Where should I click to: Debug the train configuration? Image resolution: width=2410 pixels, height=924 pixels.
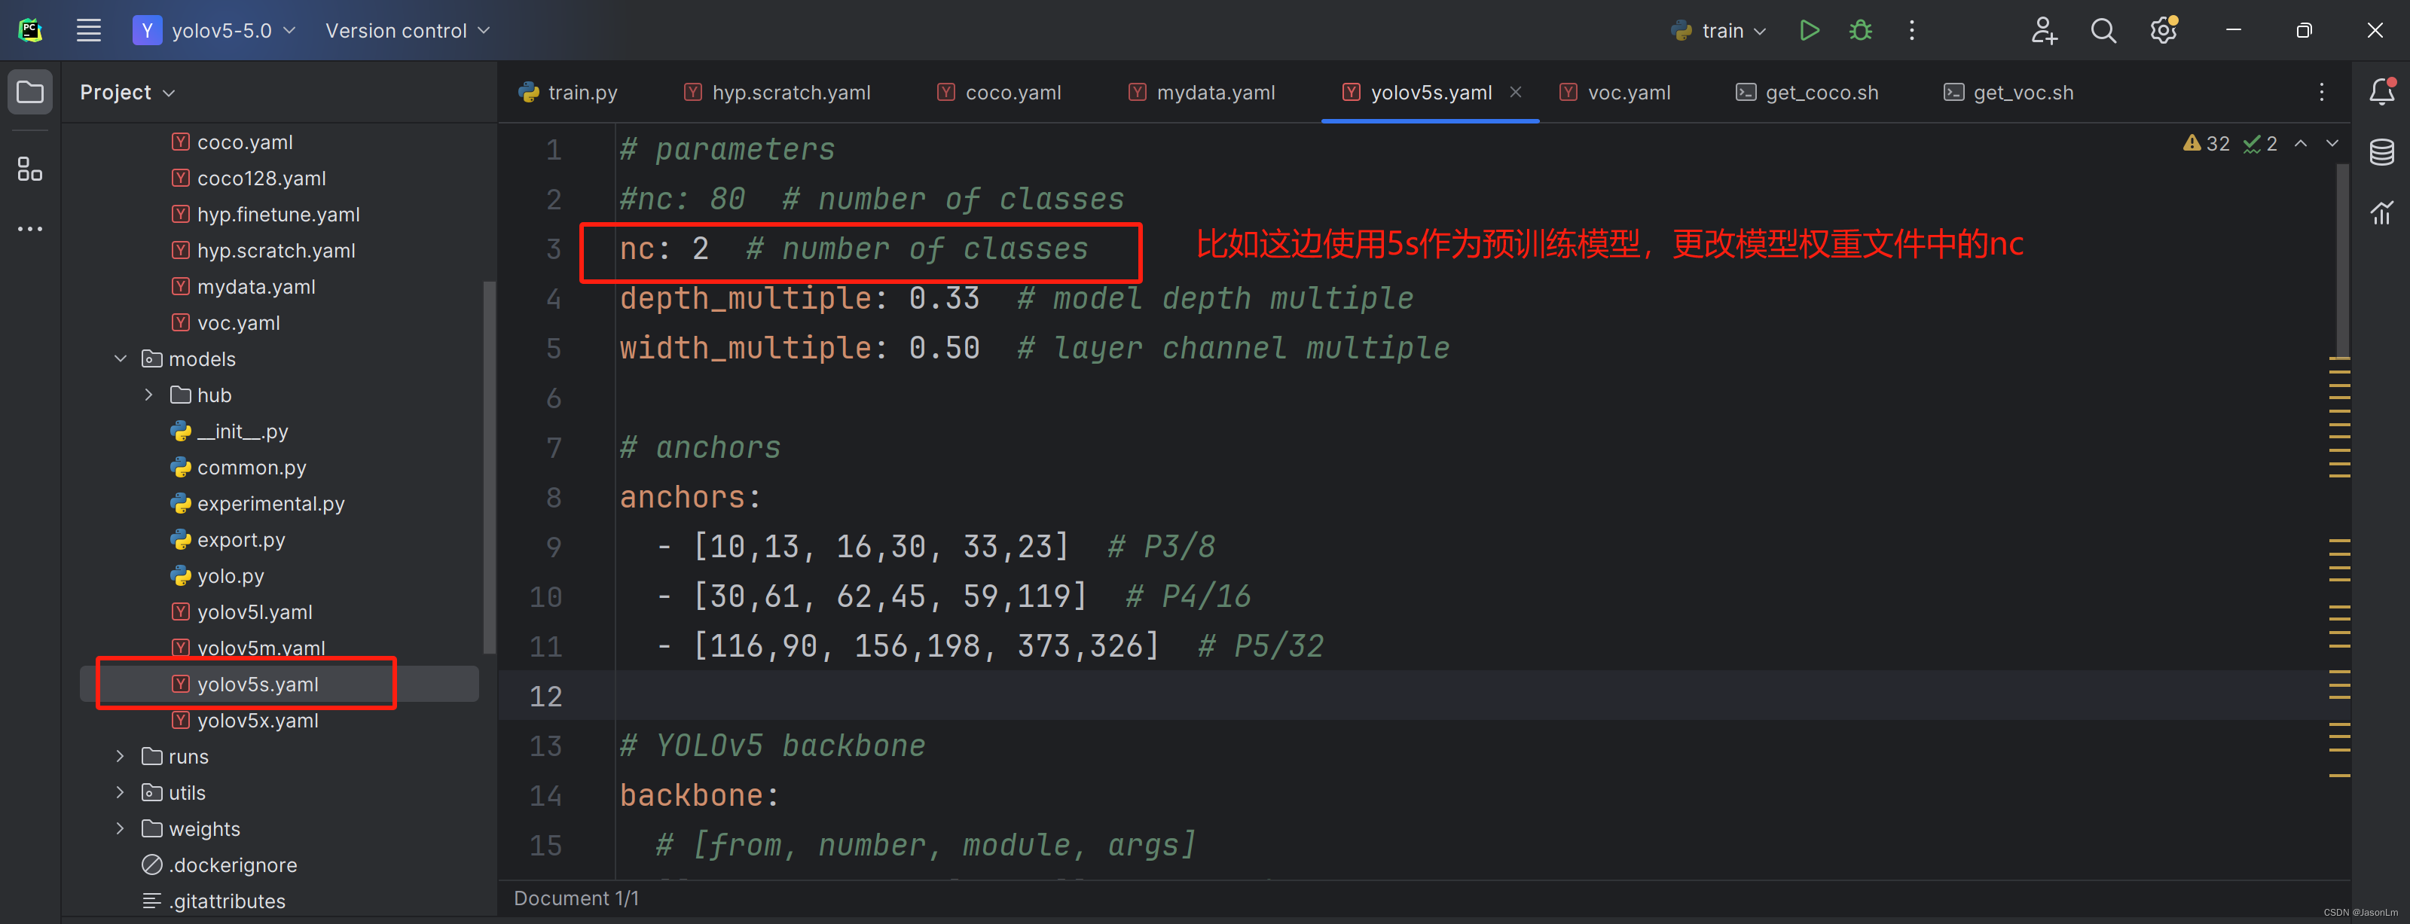(x=1861, y=30)
